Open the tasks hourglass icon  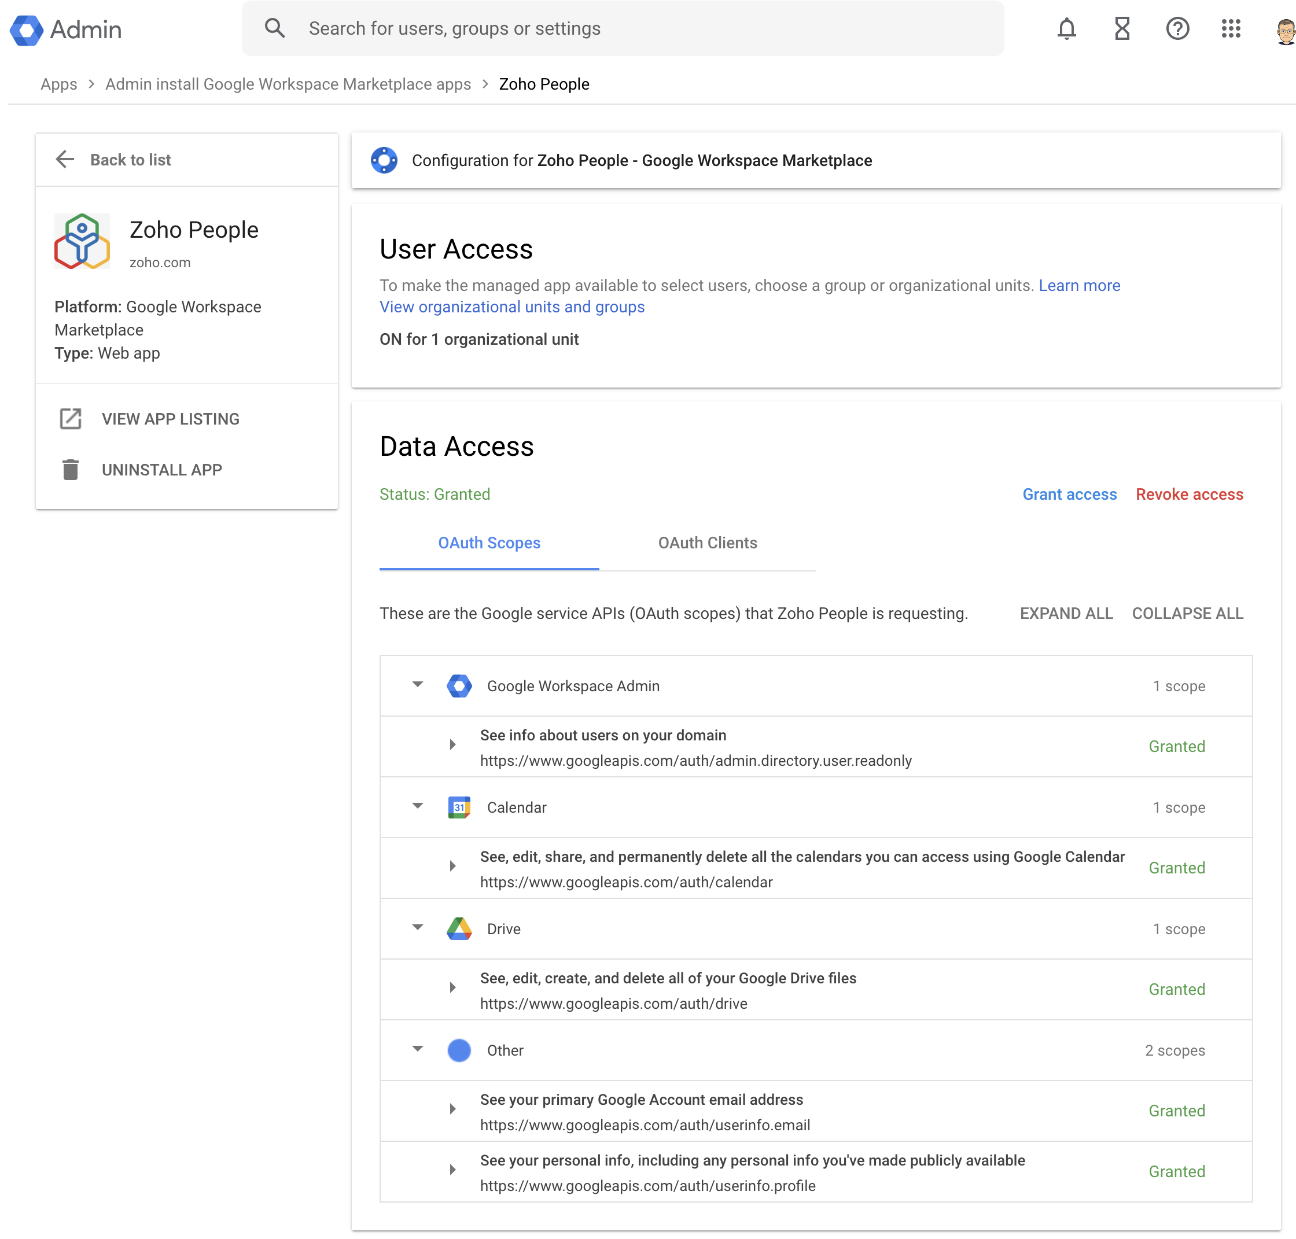pyautogui.click(x=1122, y=28)
